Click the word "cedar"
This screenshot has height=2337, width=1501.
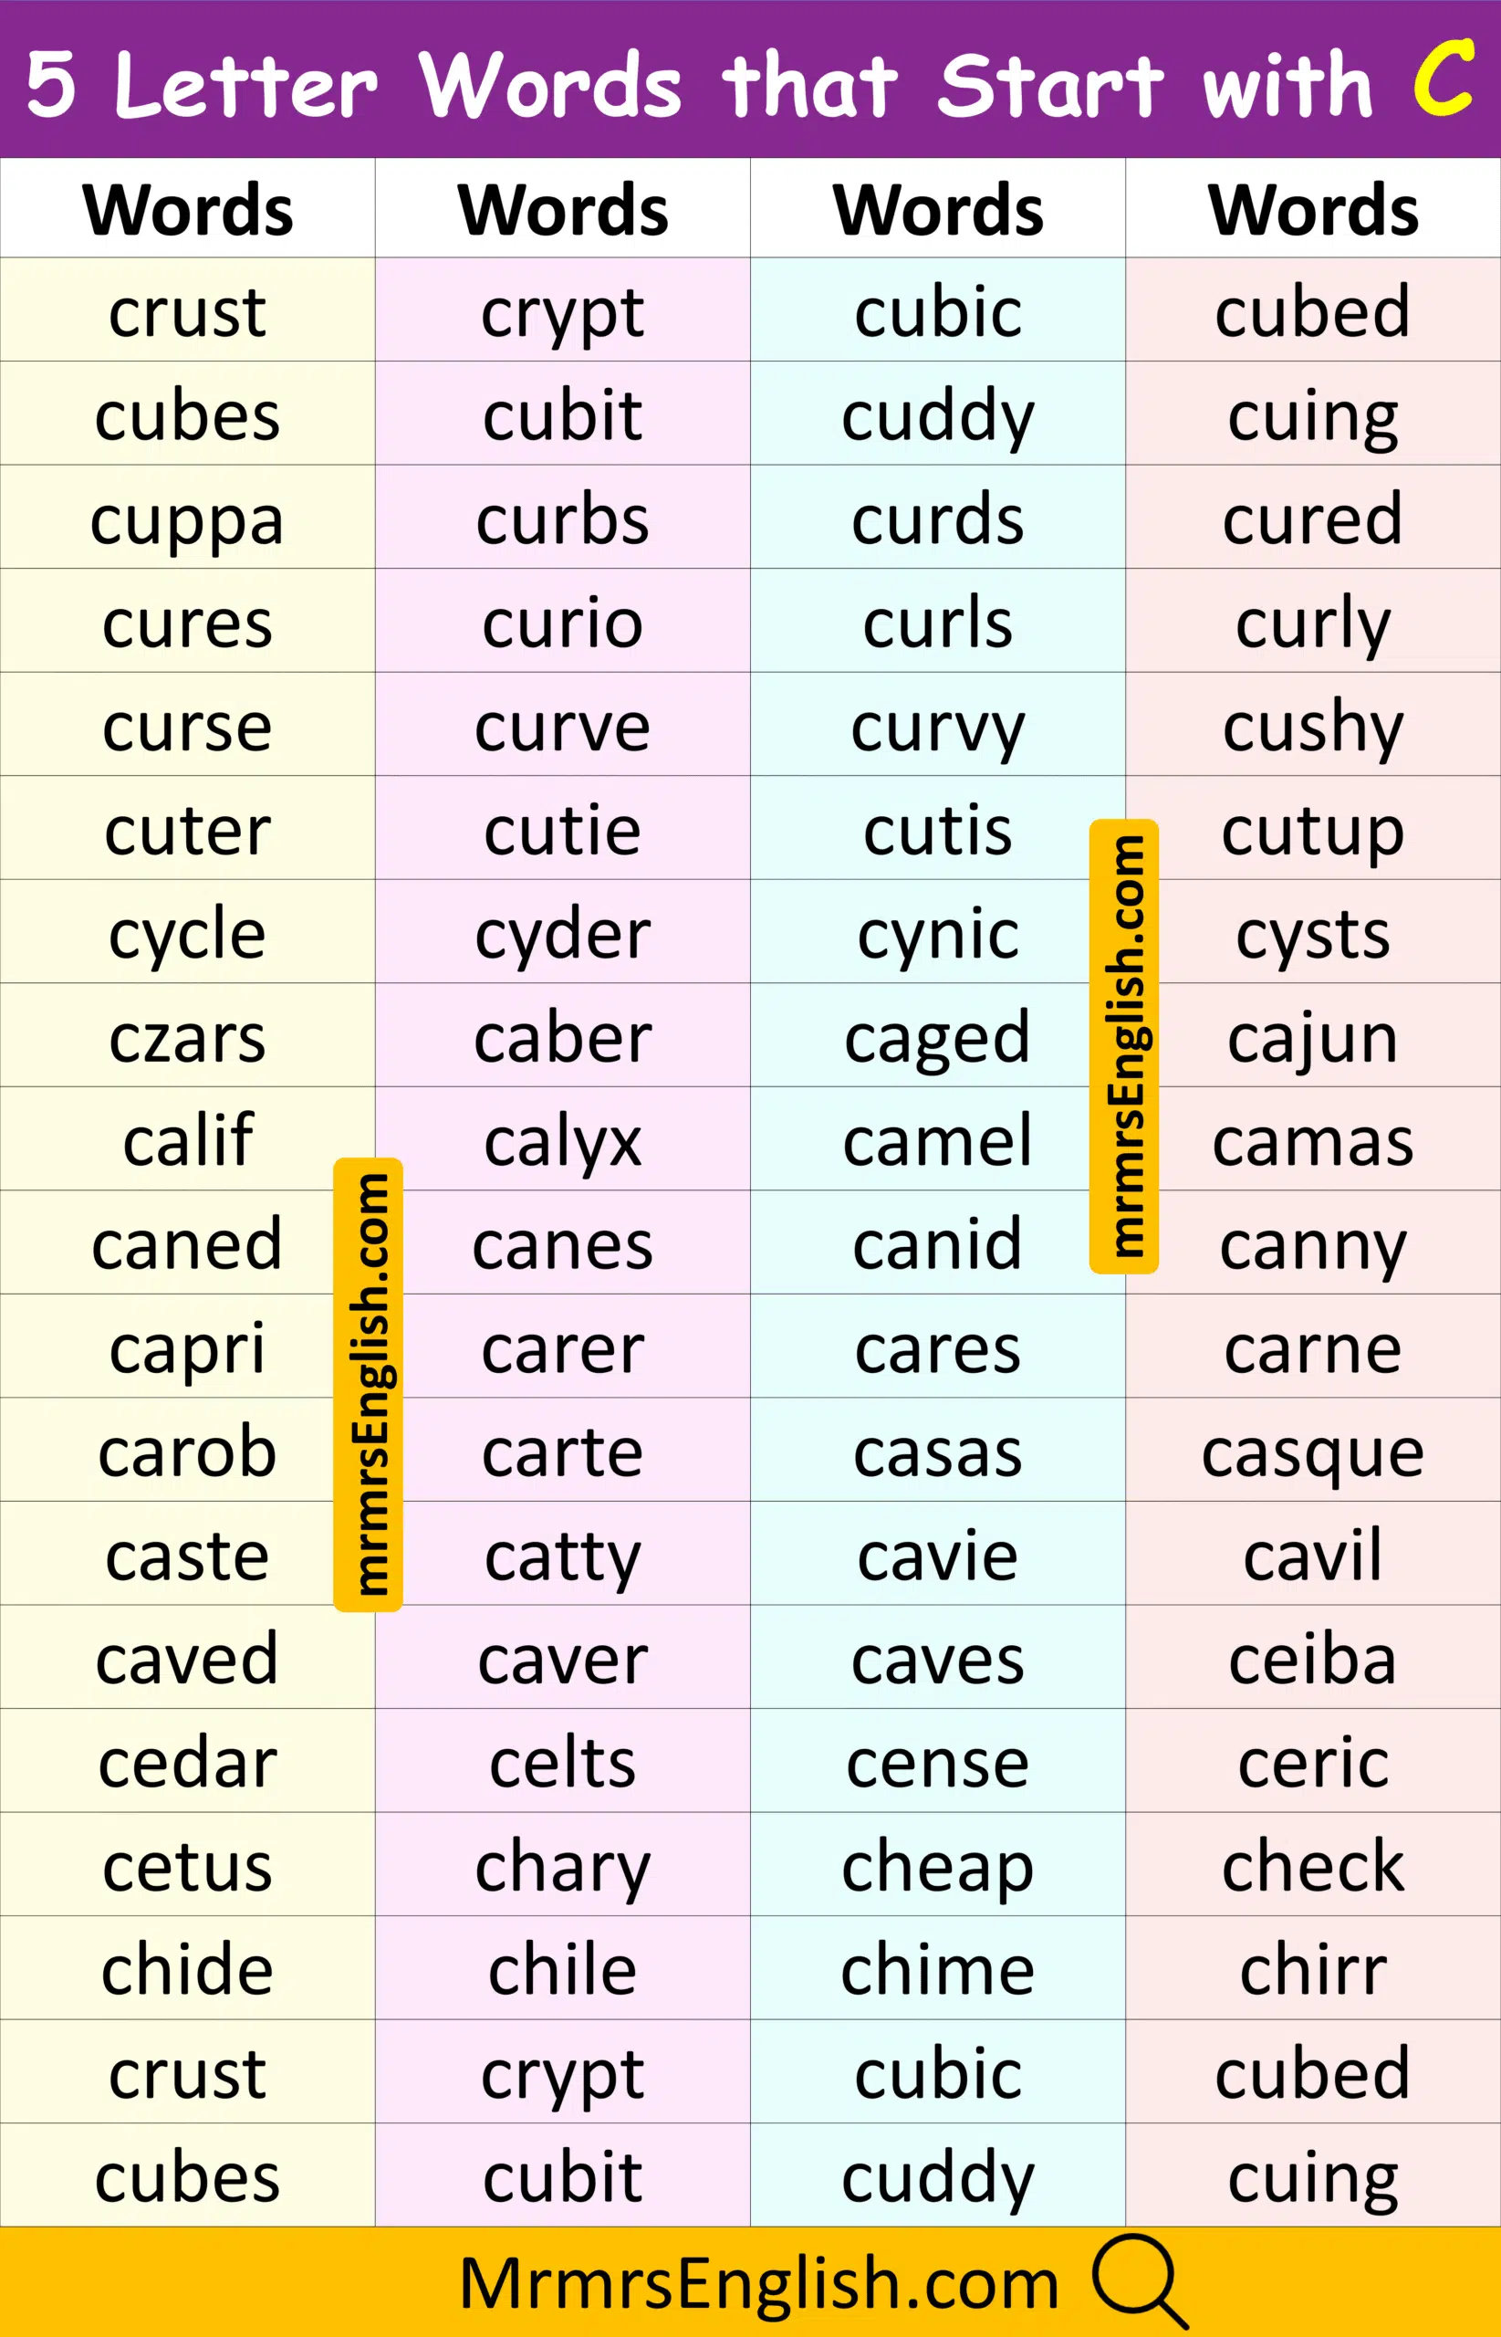coord(187,1764)
